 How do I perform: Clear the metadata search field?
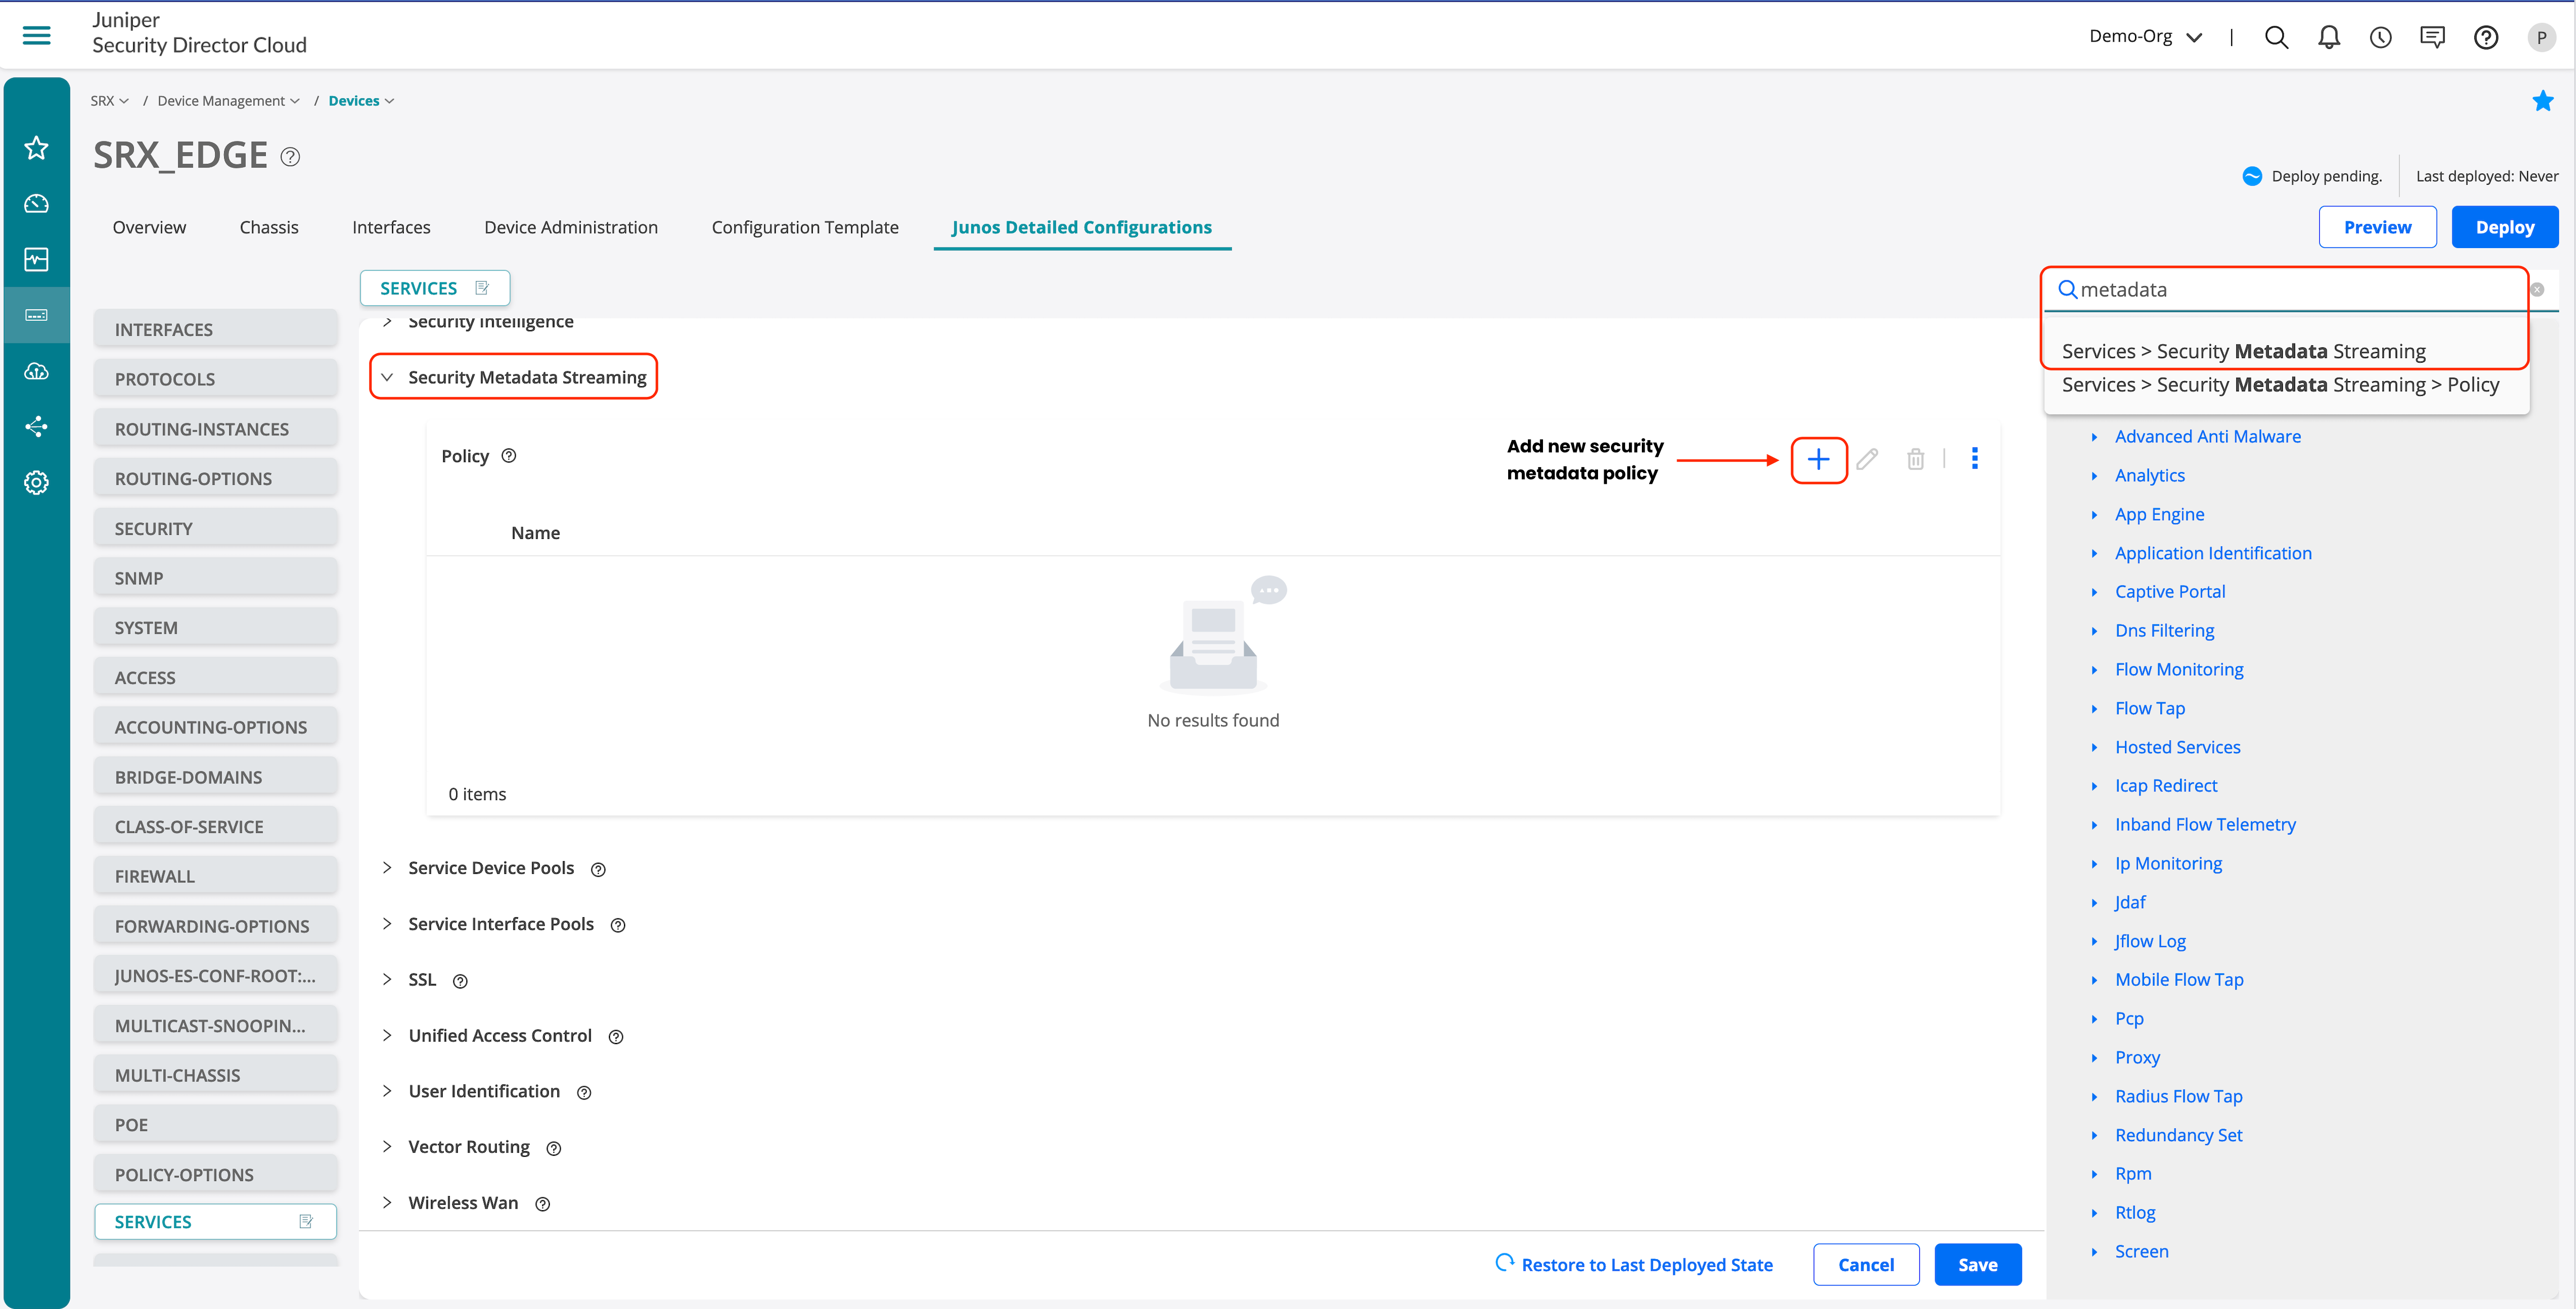[2536, 290]
